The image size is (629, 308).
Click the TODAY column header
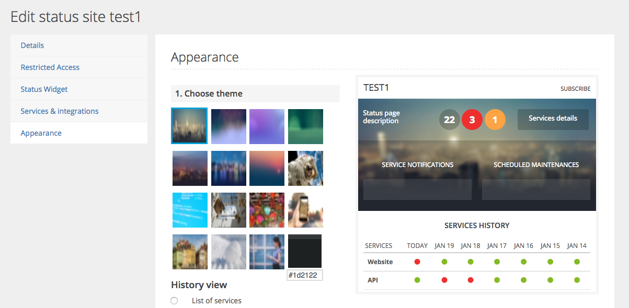(x=417, y=245)
